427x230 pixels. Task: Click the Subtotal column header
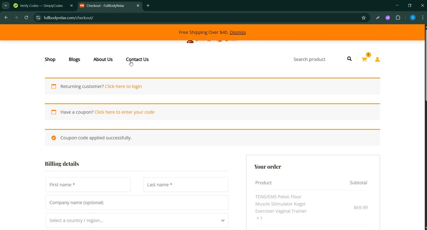tap(358, 183)
